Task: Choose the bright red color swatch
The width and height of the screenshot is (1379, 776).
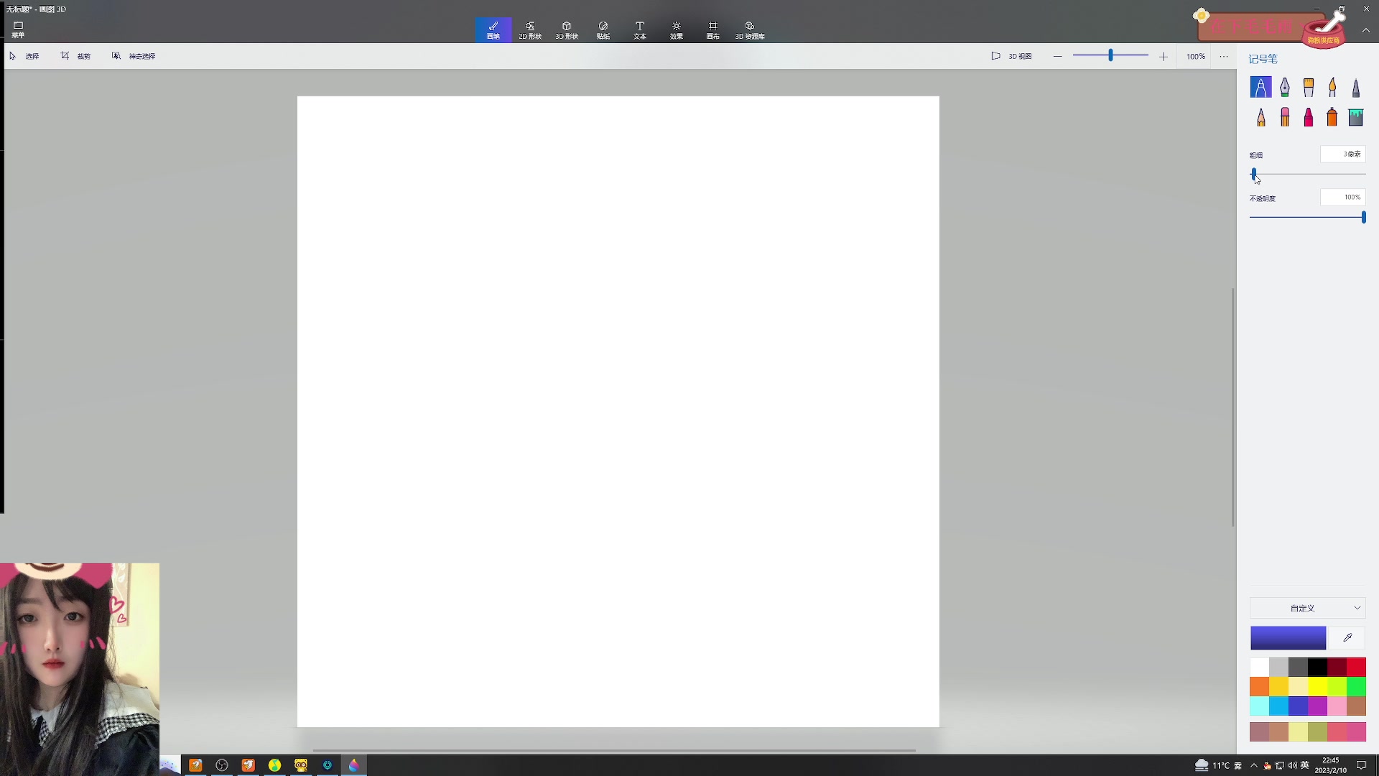Action: (x=1356, y=667)
